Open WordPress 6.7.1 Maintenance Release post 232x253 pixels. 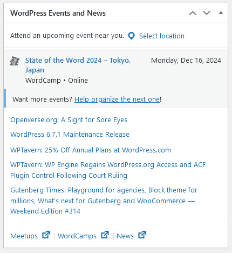point(70,135)
